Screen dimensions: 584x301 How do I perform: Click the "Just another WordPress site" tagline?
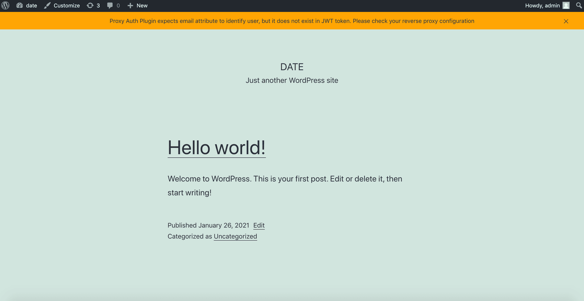(292, 80)
